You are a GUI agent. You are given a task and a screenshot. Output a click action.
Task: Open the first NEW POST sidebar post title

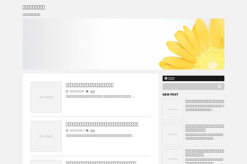(205, 101)
